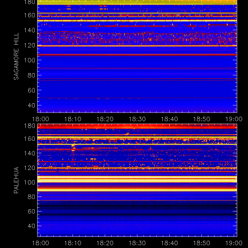Select the 40 tick label in the Sagamore Hill plot

31,105
